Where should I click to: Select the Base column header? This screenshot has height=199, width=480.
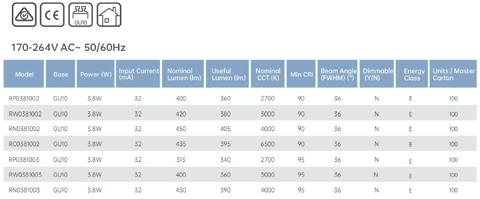pyautogui.click(x=60, y=74)
